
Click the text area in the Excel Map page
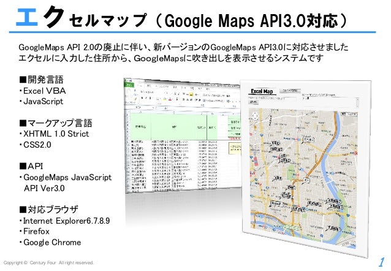point(330,102)
